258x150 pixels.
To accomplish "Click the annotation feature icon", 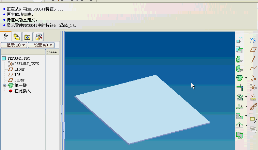I will point(253,120).
